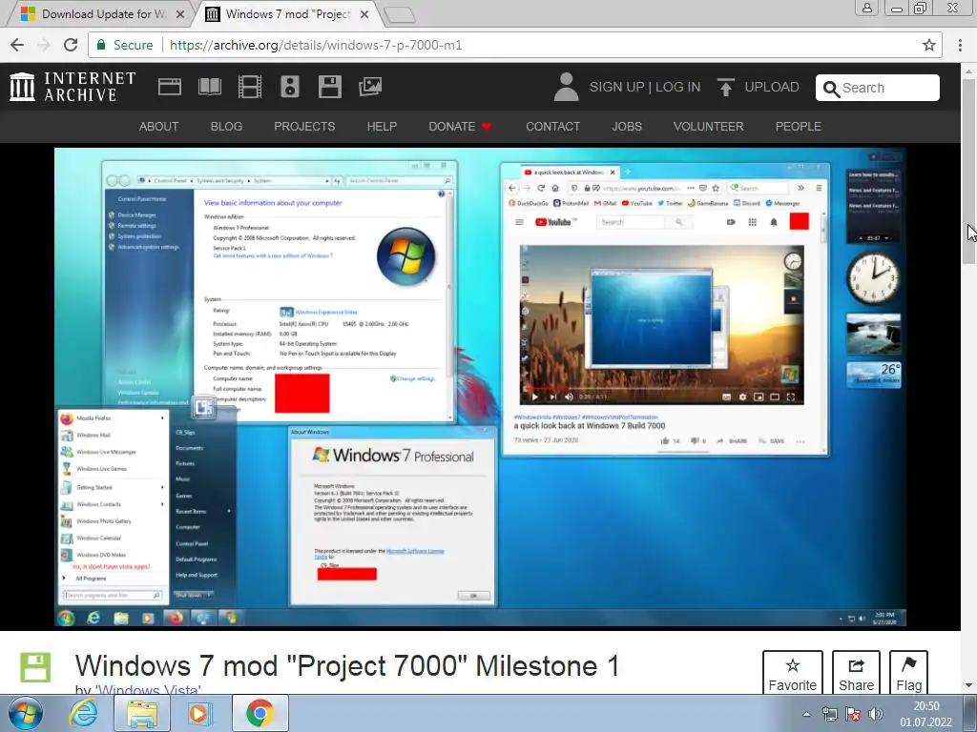
Task: Open the Texts book icon
Action: point(209,87)
